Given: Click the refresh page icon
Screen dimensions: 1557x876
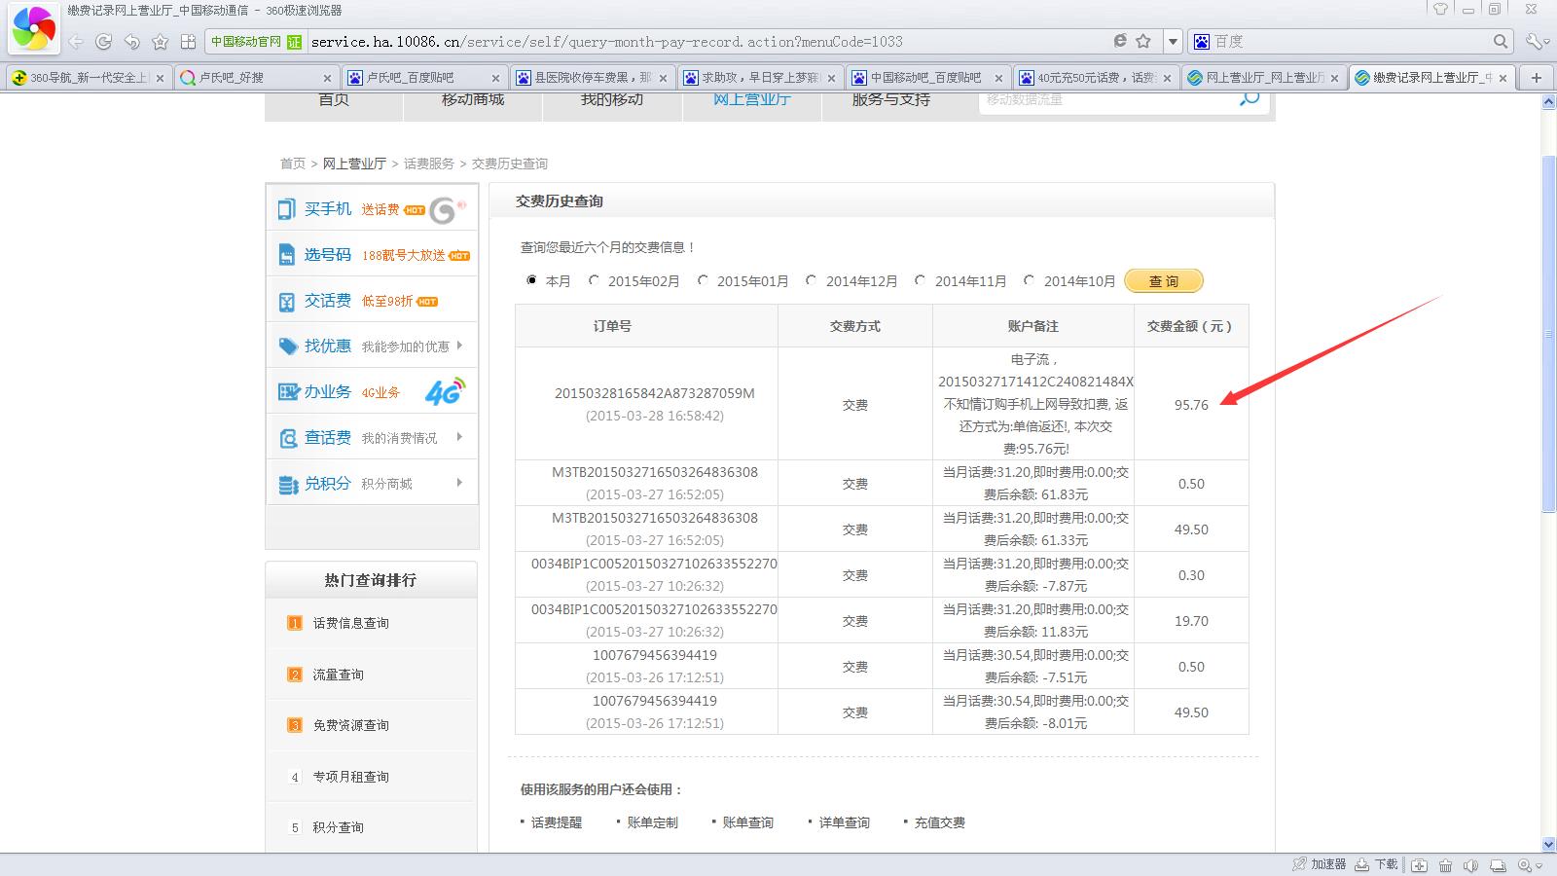Looking at the screenshot, I should 103,42.
